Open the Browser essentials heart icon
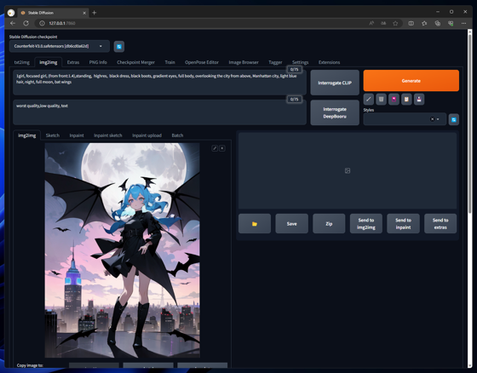477x373 pixels. 451,23
